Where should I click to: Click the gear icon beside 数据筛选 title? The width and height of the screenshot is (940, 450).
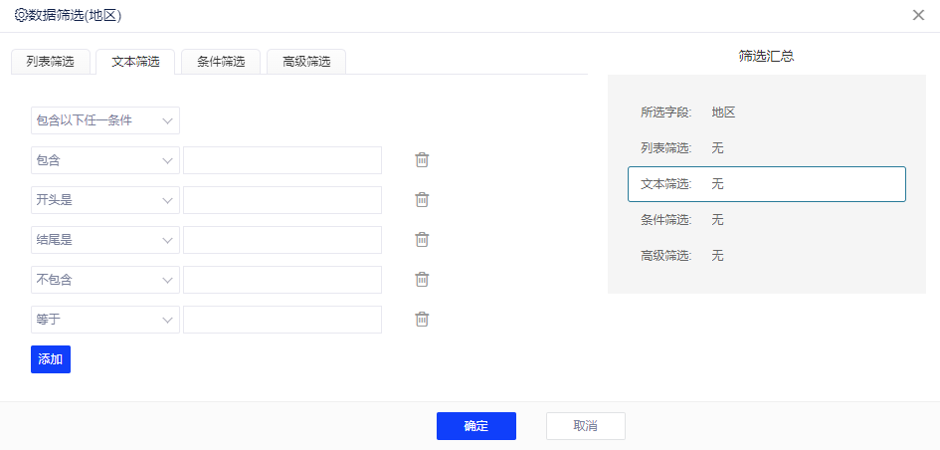pos(20,15)
